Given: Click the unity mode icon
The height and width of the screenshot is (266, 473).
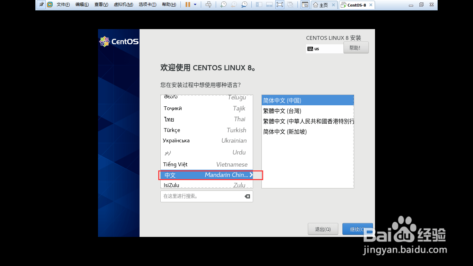Looking at the screenshot, I should click(290, 5).
